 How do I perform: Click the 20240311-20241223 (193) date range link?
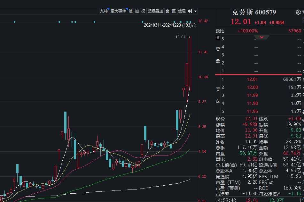click(168, 25)
